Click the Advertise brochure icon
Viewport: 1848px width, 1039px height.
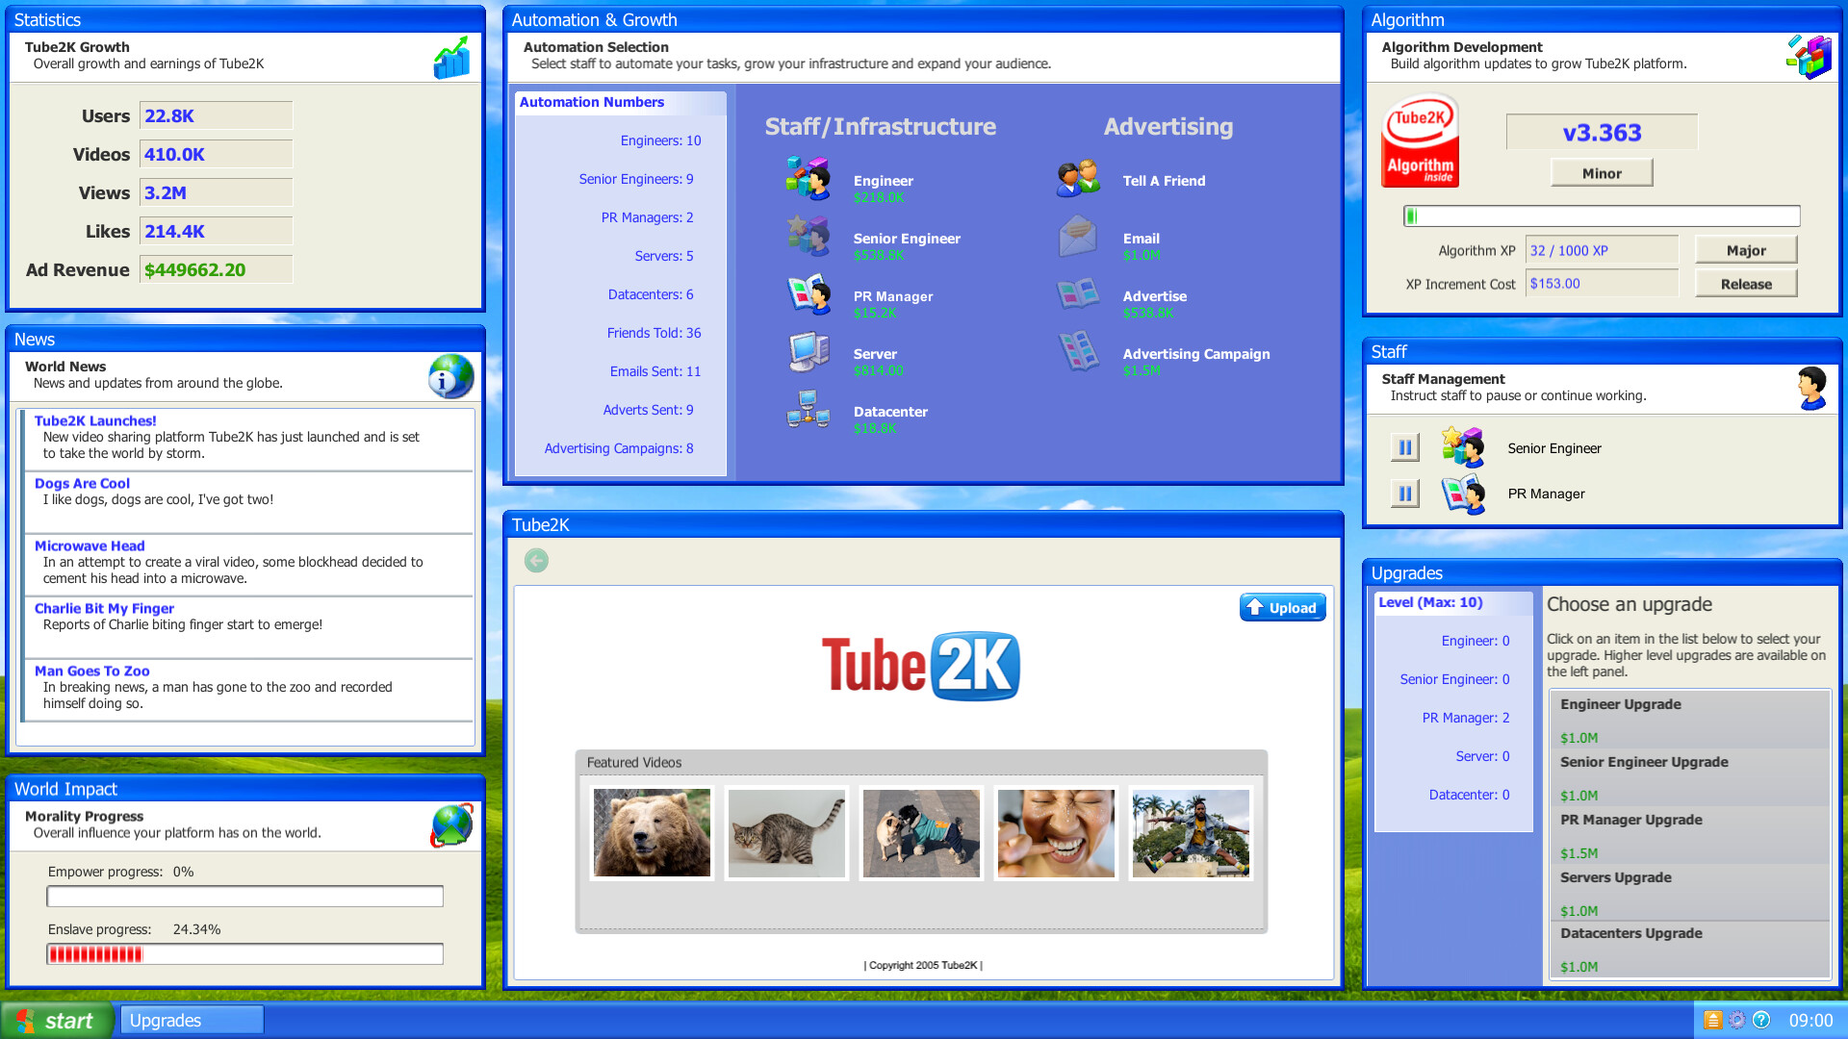point(1078,294)
